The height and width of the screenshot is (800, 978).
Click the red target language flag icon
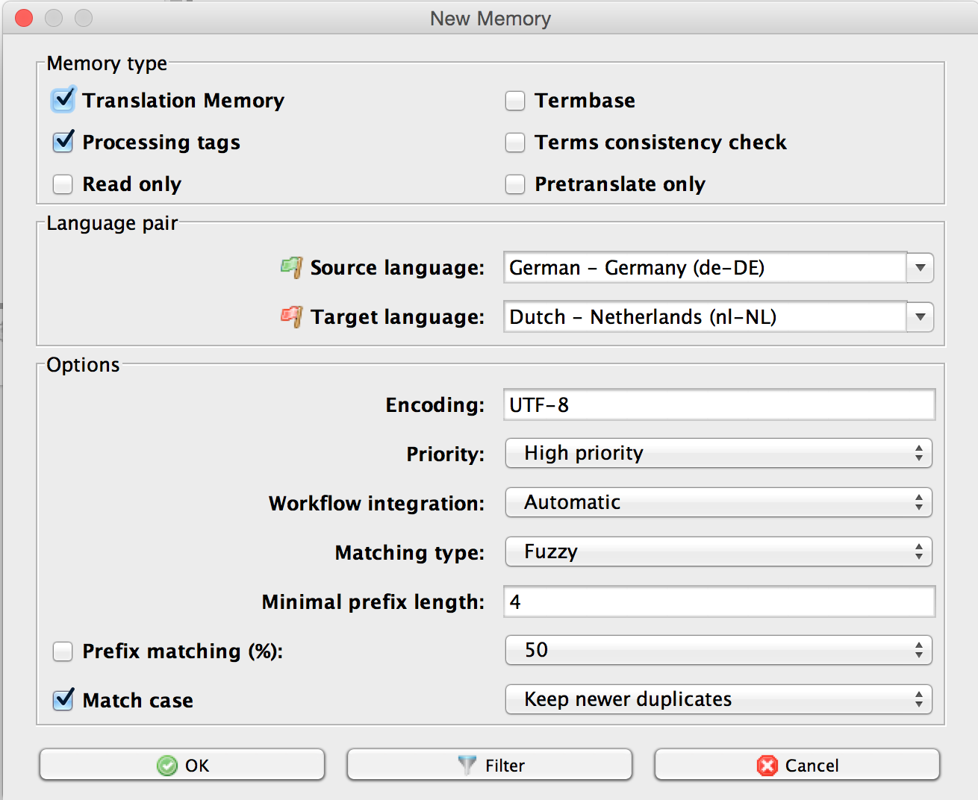coord(291,316)
